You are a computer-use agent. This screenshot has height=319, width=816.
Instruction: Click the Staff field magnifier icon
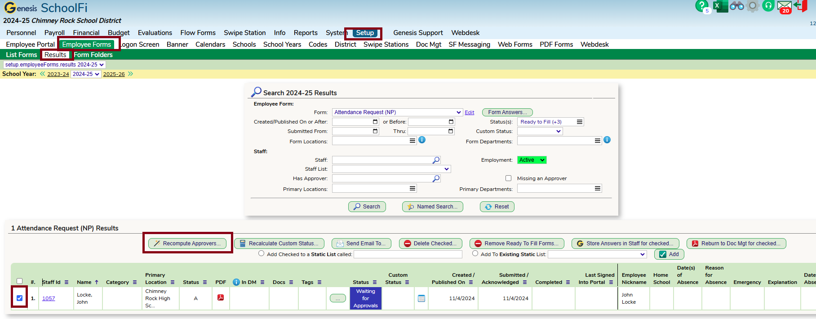click(436, 160)
